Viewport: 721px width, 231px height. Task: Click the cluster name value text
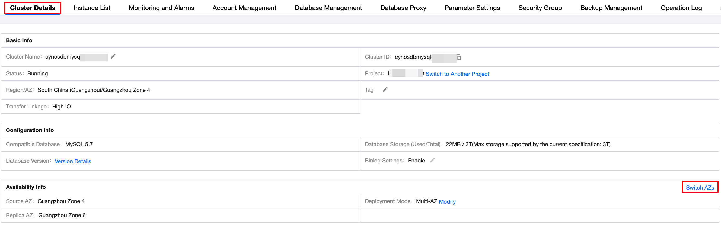coord(63,57)
